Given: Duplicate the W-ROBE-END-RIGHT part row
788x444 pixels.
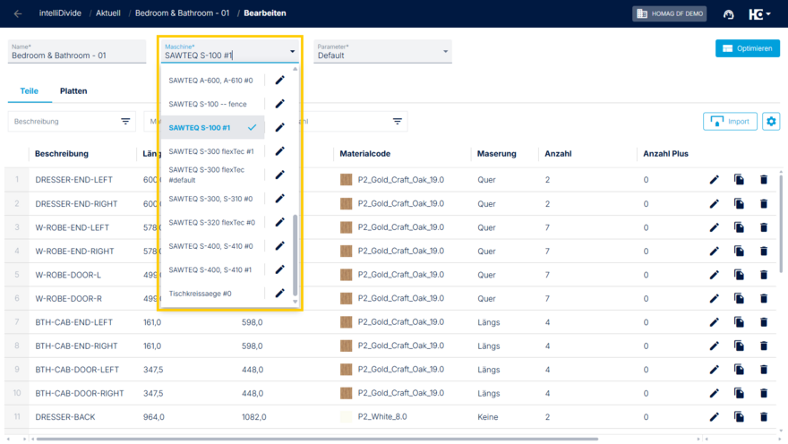Looking at the screenshot, I should [x=739, y=252].
